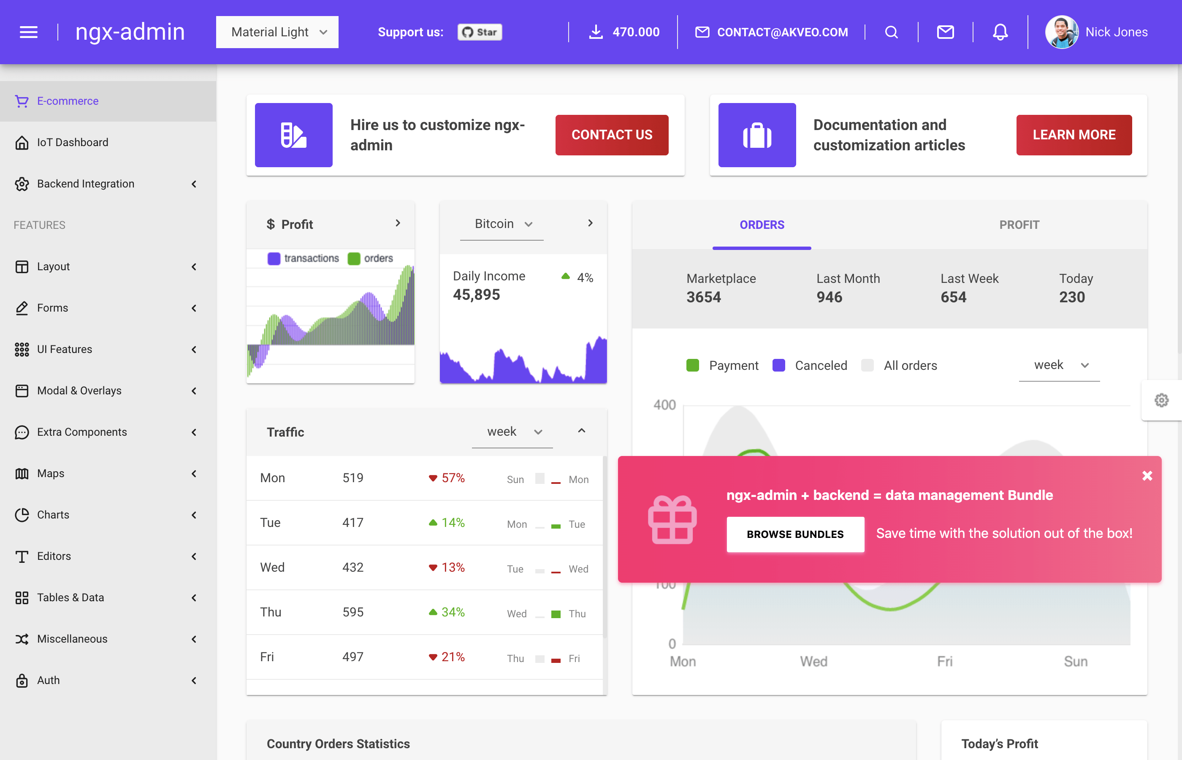The height and width of the screenshot is (760, 1182).
Task: Click the CONTACT US button
Action: (612, 135)
